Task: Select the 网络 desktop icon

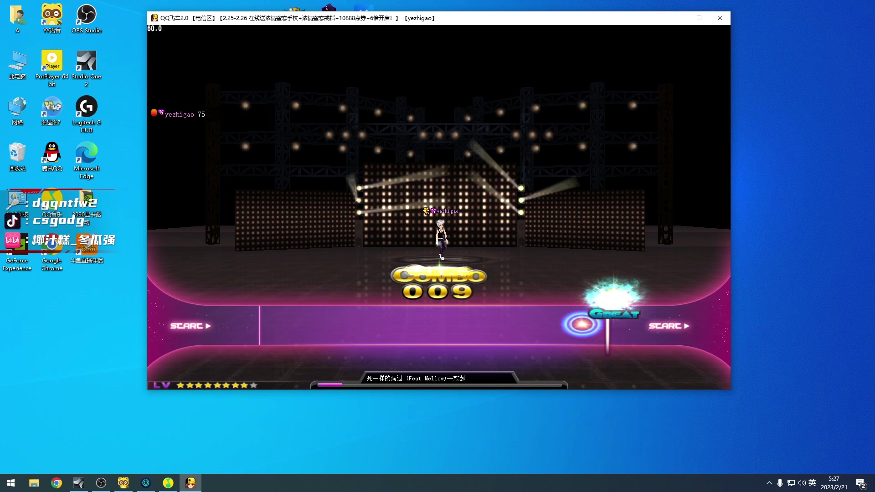Action: (17, 111)
